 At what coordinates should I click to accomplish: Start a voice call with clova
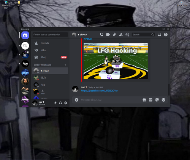(101, 35)
